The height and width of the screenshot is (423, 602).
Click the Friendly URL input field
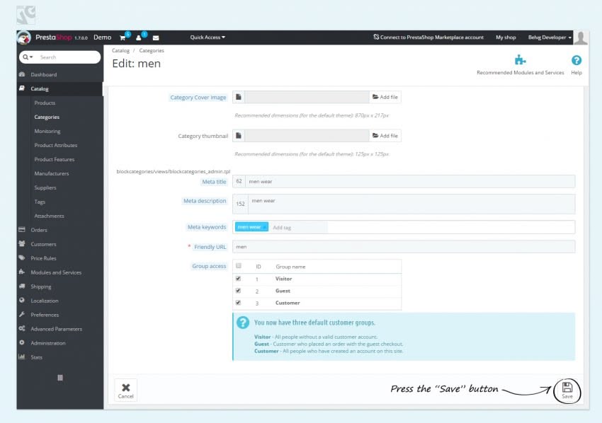coord(404,247)
